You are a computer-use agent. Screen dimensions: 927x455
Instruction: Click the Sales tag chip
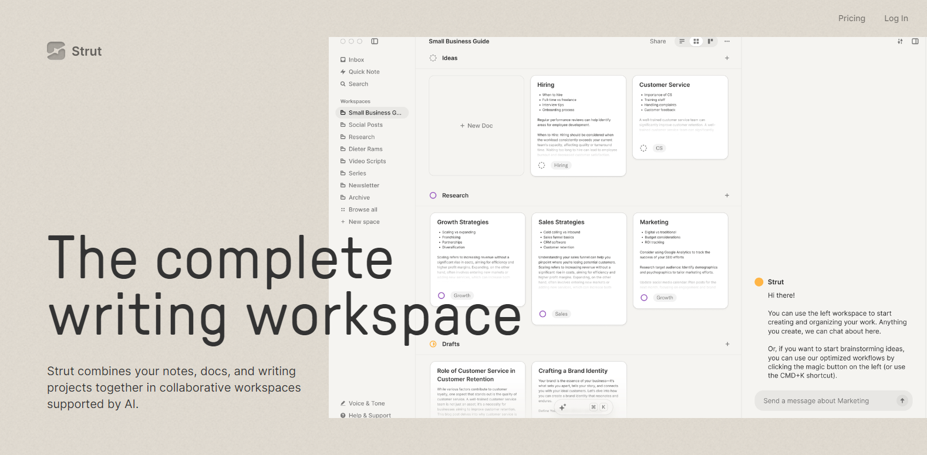pyautogui.click(x=561, y=314)
